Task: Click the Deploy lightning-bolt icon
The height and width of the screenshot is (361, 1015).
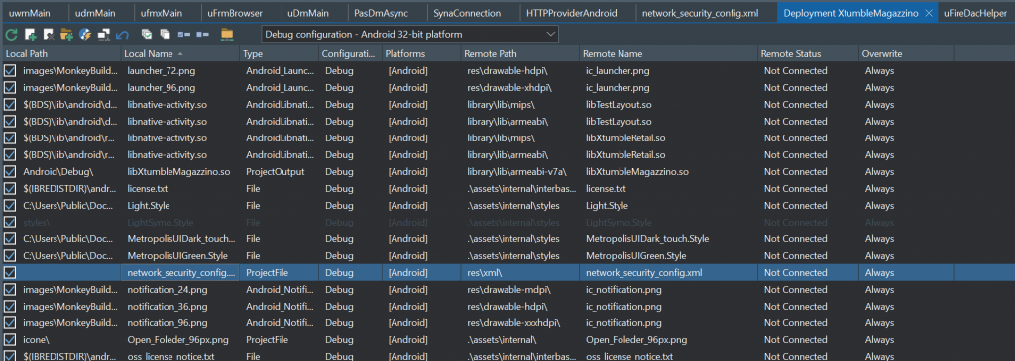Action: point(84,35)
